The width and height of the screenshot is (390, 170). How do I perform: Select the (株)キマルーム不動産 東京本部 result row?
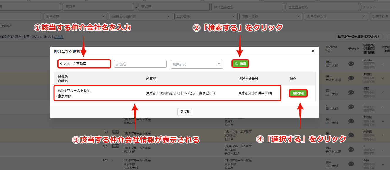167,93
